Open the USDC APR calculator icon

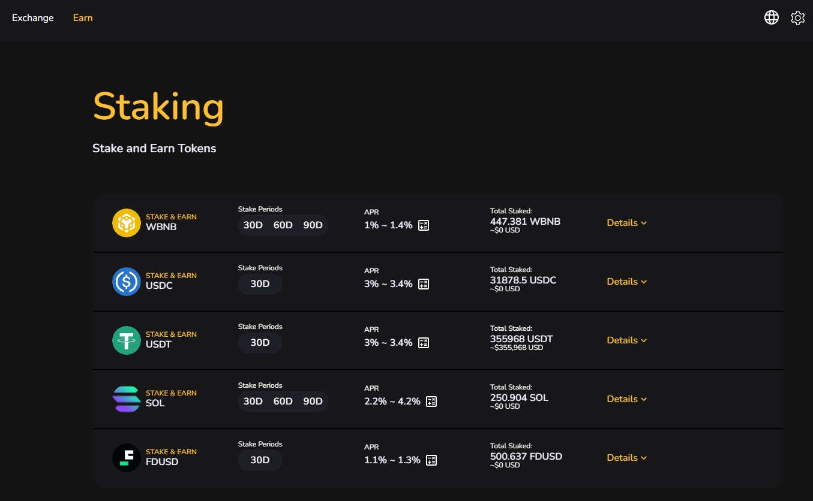[424, 284]
